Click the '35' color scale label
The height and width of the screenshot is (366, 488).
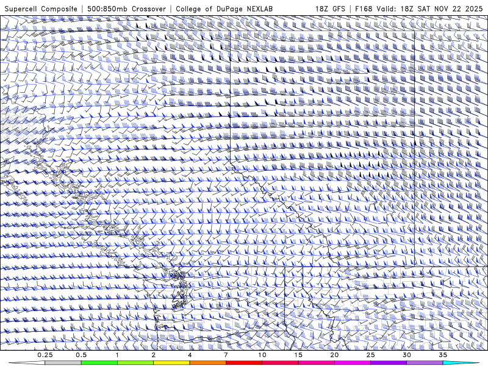coord(443,355)
